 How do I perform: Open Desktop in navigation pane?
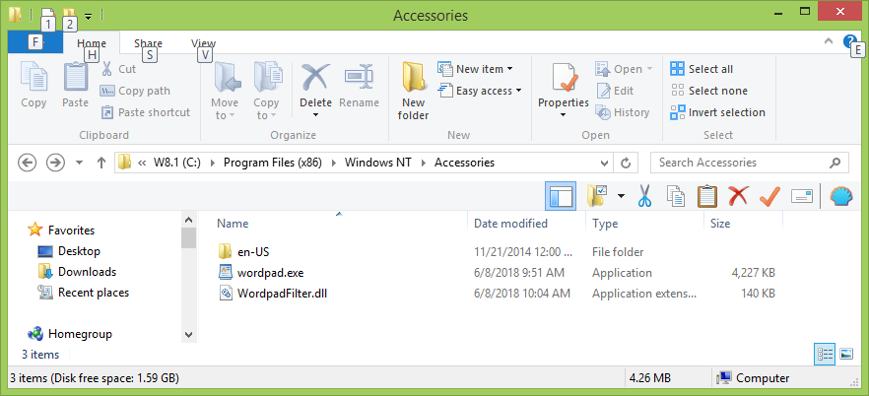tap(69, 251)
